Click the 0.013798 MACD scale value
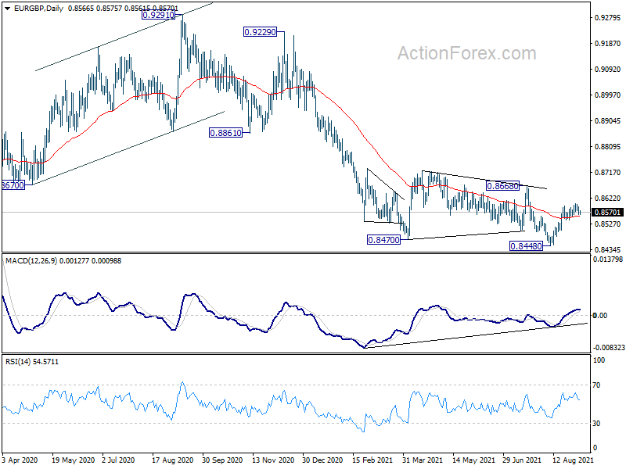The image size is (626, 469). pos(608,260)
